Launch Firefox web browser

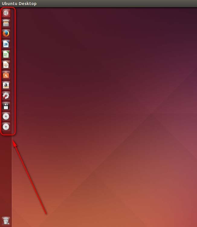[6, 34]
